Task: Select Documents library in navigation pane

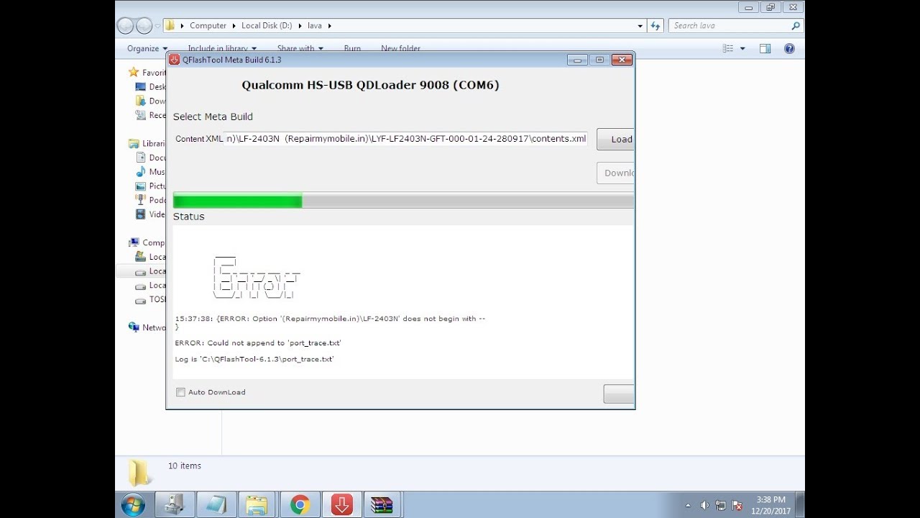Action: tap(151, 158)
